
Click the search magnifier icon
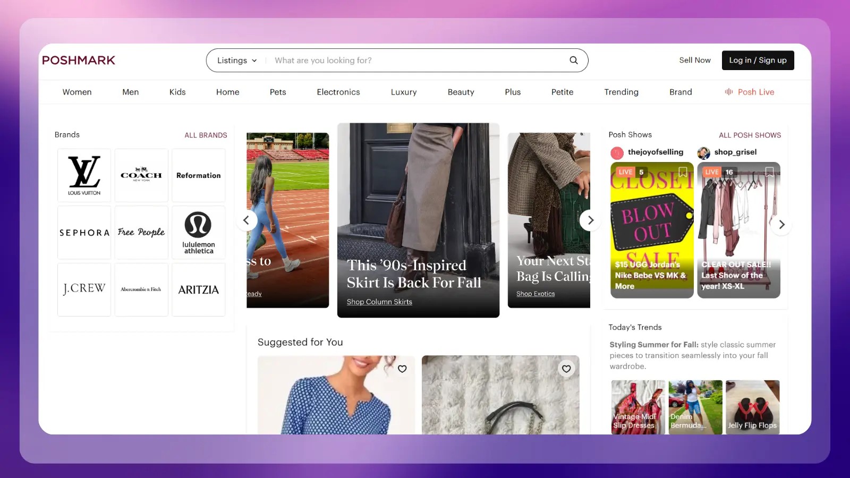pos(574,60)
